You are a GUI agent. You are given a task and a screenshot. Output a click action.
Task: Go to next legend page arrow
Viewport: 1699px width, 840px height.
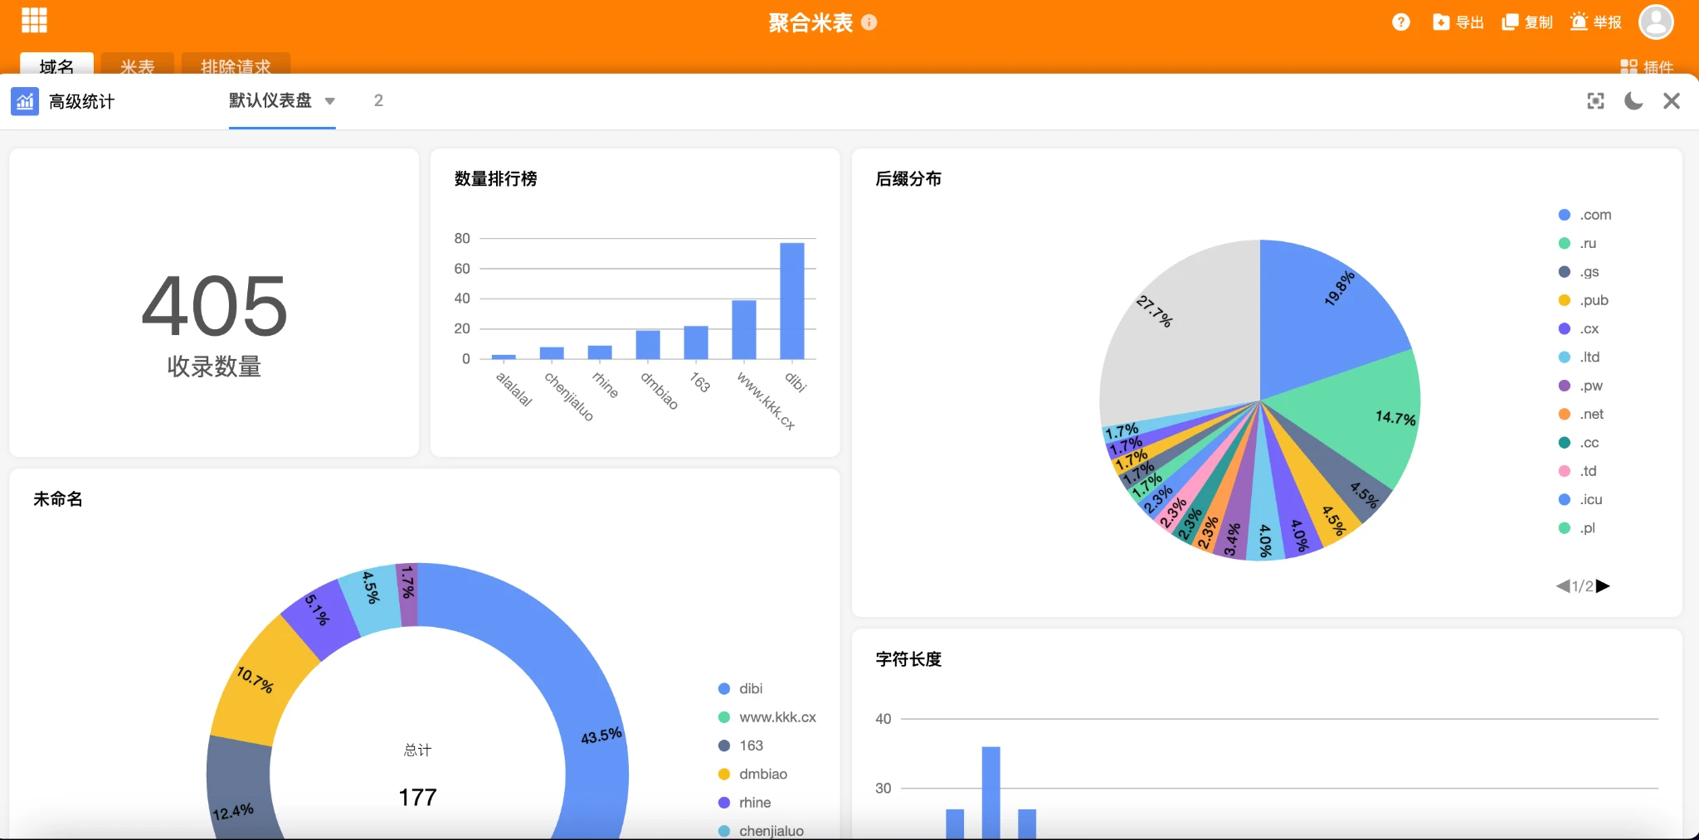[x=1604, y=586]
